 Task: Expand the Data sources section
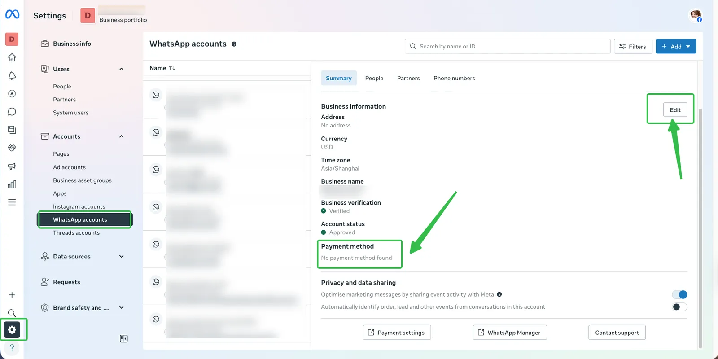(121, 257)
